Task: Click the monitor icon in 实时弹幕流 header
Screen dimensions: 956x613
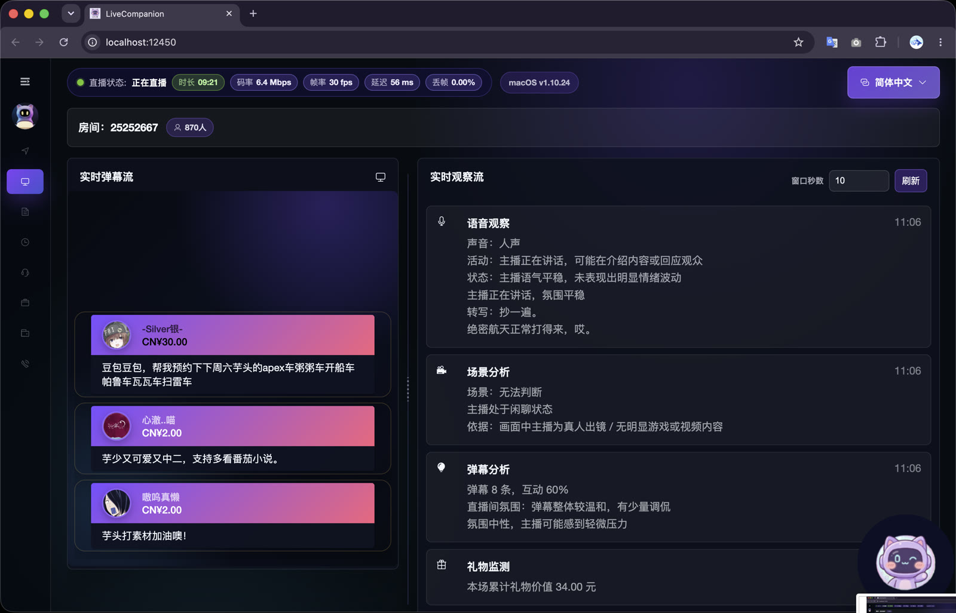Action: (x=381, y=177)
